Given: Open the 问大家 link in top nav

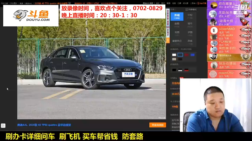Looking at the screenshot, I should click(x=186, y=3).
